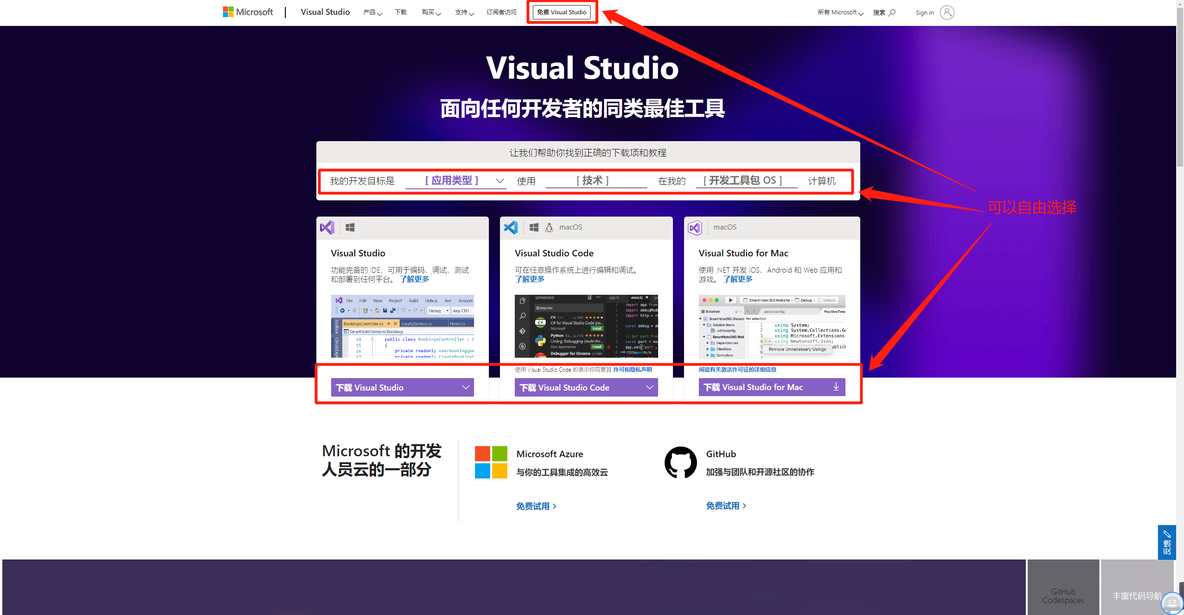Expand the 产品 menu

(x=372, y=12)
